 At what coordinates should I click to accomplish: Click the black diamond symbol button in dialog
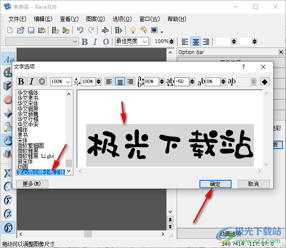pyautogui.click(x=264, y=81)
